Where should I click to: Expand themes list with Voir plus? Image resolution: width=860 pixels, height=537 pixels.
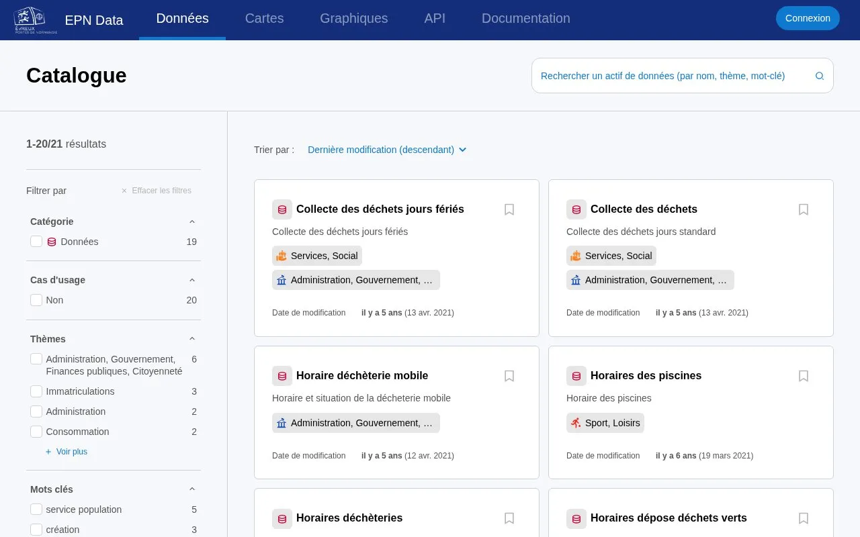click(66, 452)
